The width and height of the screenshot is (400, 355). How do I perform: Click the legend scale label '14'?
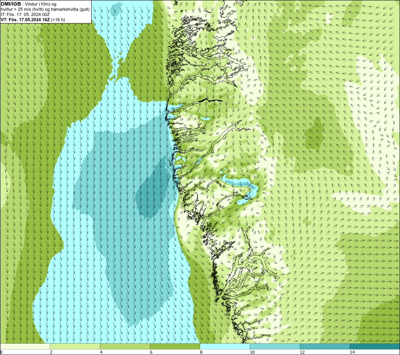[352, 353]
